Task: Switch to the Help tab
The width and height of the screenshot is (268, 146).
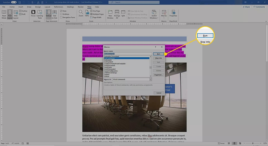Action: (97, 7)
